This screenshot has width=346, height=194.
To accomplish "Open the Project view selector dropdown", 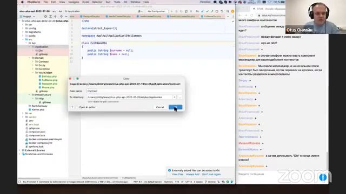I will click(x=28, y=17).
